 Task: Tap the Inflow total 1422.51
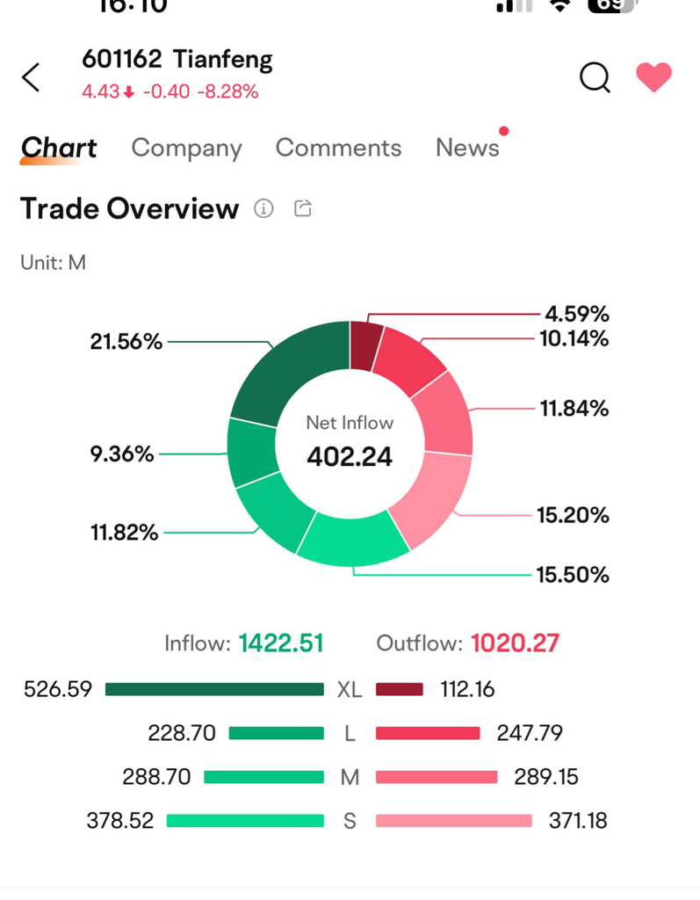pos(280,643)
